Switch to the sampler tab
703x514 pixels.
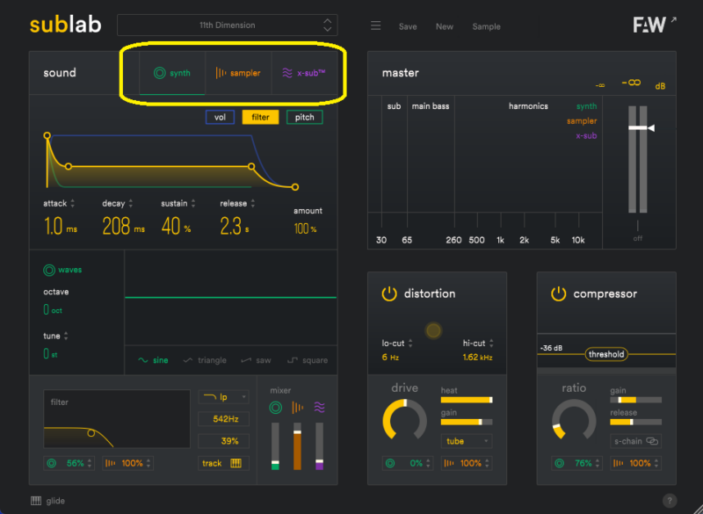(x=238, y=73)
